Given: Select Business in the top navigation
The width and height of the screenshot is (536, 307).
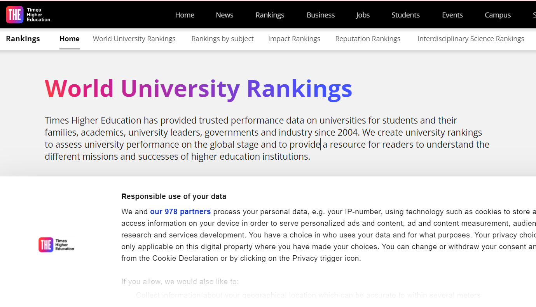Looking at the screenshot, I should pyautogui.click(x=320, y=15).
